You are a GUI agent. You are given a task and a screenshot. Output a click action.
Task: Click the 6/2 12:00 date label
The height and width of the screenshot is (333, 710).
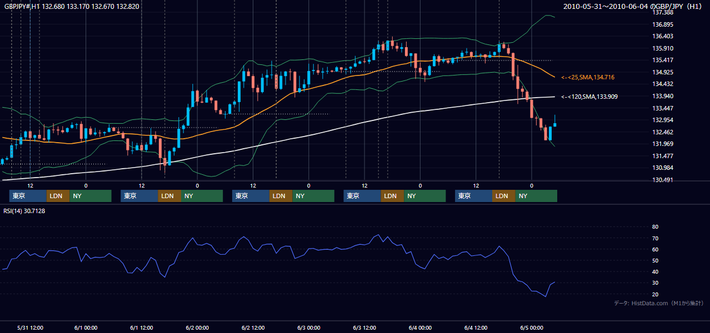click(253, 327)
